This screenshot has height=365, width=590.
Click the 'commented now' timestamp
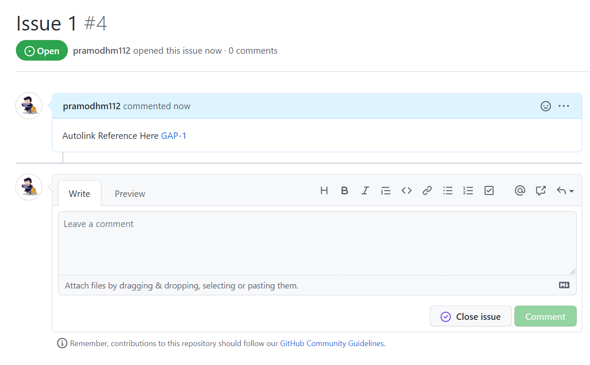(x=157, y=106)
